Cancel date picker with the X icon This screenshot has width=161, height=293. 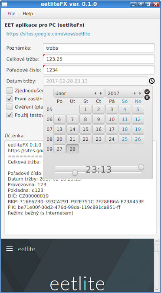(x=147, y=97)
